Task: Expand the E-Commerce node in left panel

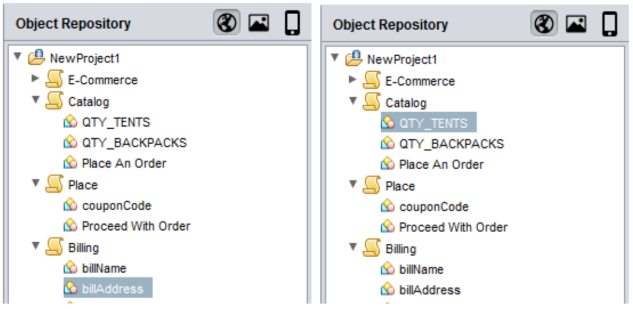Action: coord(35,79)
